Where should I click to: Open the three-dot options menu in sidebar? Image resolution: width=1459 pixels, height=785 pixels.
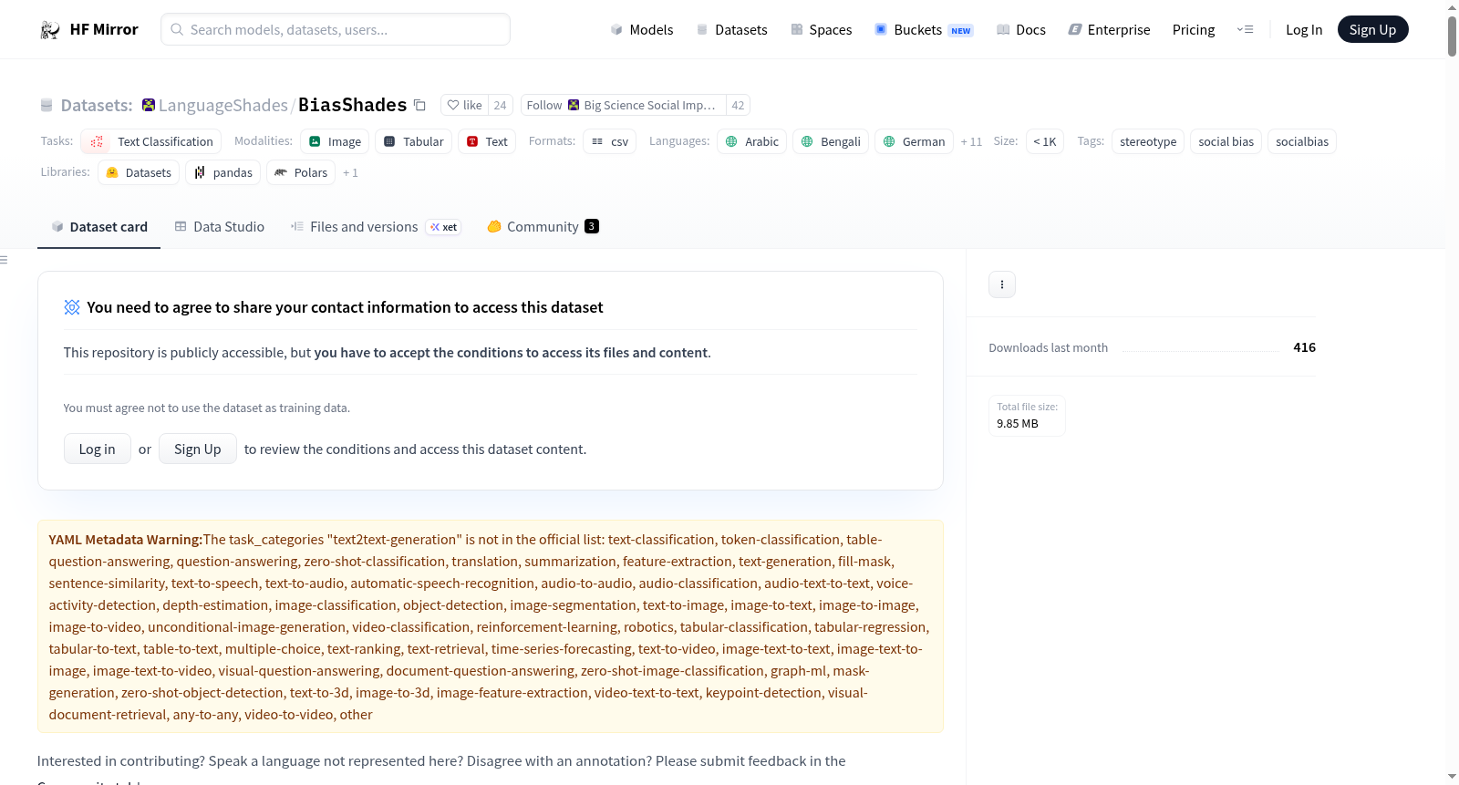tap(1002, 284)
